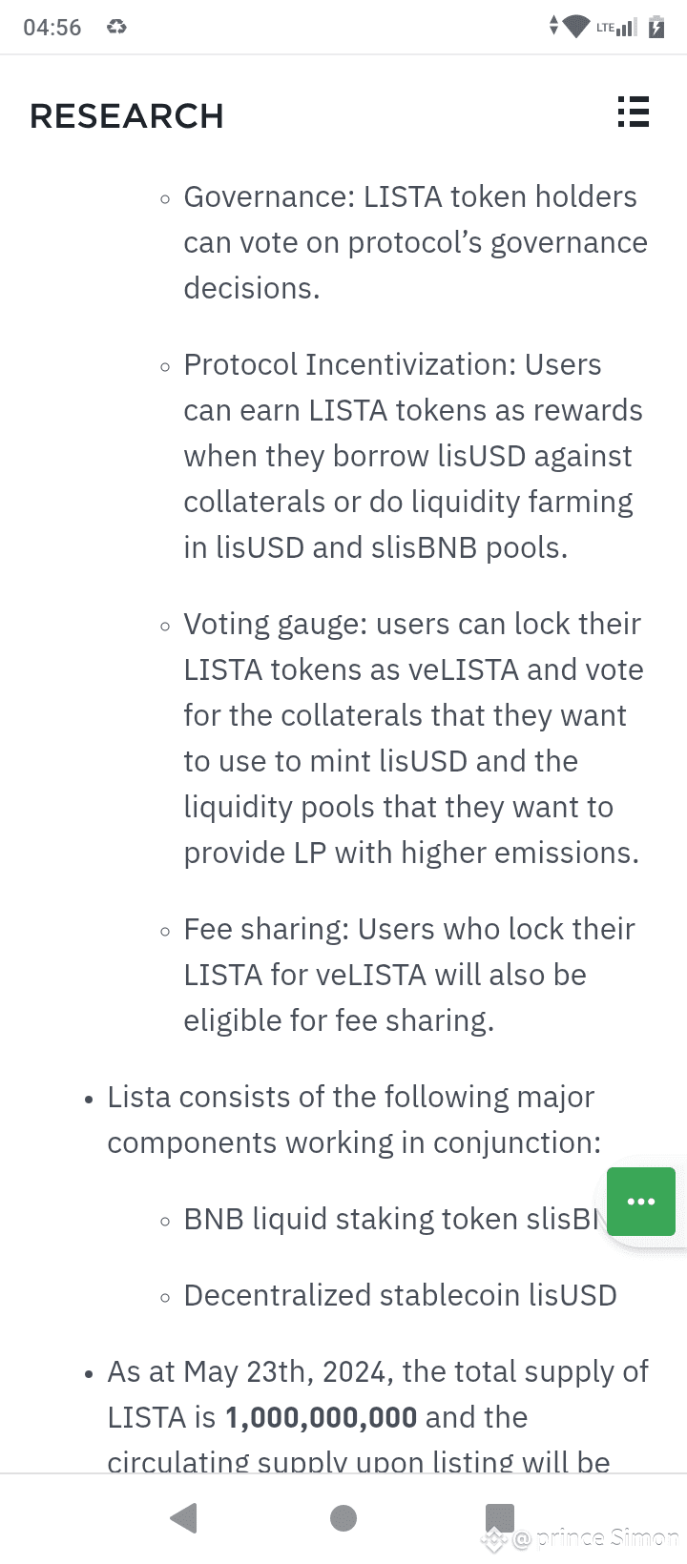Tap the Fee sharing bullet text
The image size is (687, 1564).
(x=409, y=975)
